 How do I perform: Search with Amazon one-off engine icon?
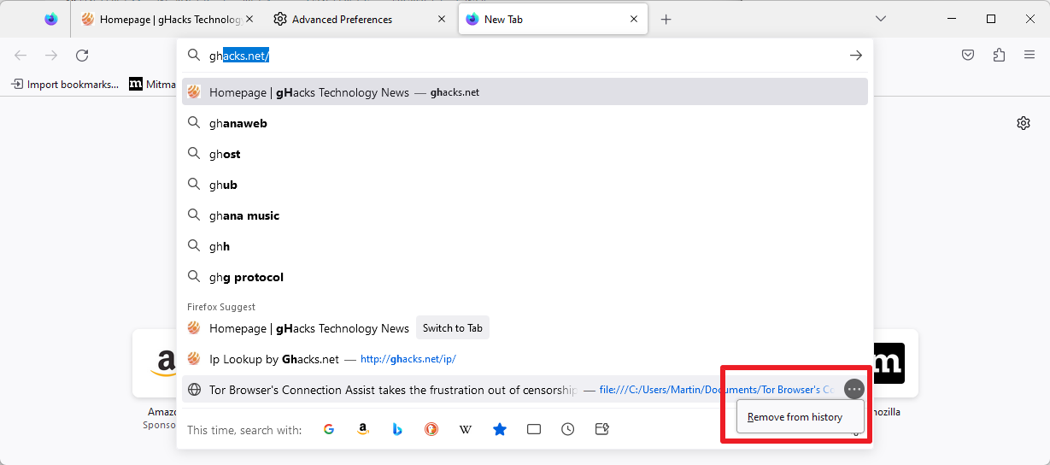coord(363,429)
